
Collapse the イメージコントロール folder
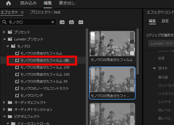pos(8,123)
